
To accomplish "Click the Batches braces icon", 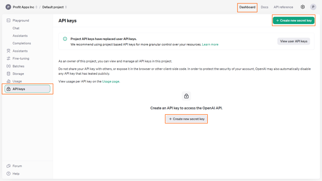I will (8, 66).
